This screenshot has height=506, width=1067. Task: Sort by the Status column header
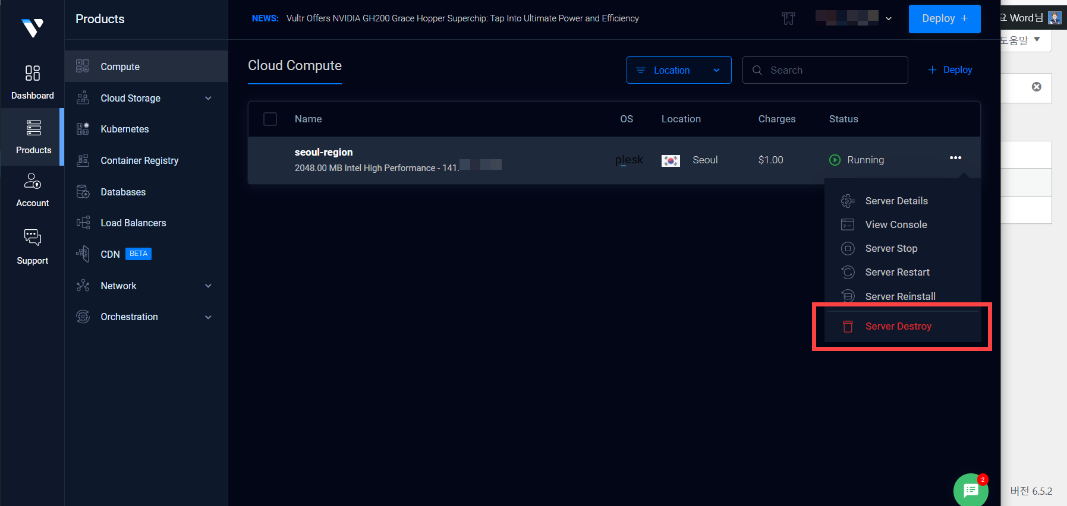[843, 119]
